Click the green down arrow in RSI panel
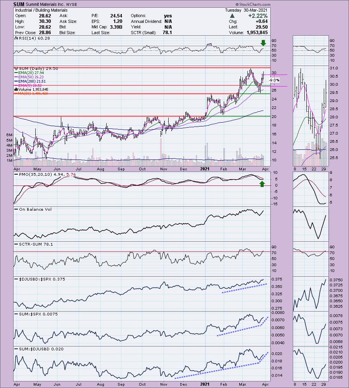 [x=263, y=43]
